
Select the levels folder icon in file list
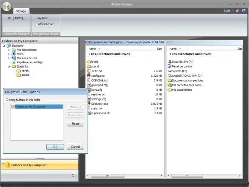(x=89, y=62)
